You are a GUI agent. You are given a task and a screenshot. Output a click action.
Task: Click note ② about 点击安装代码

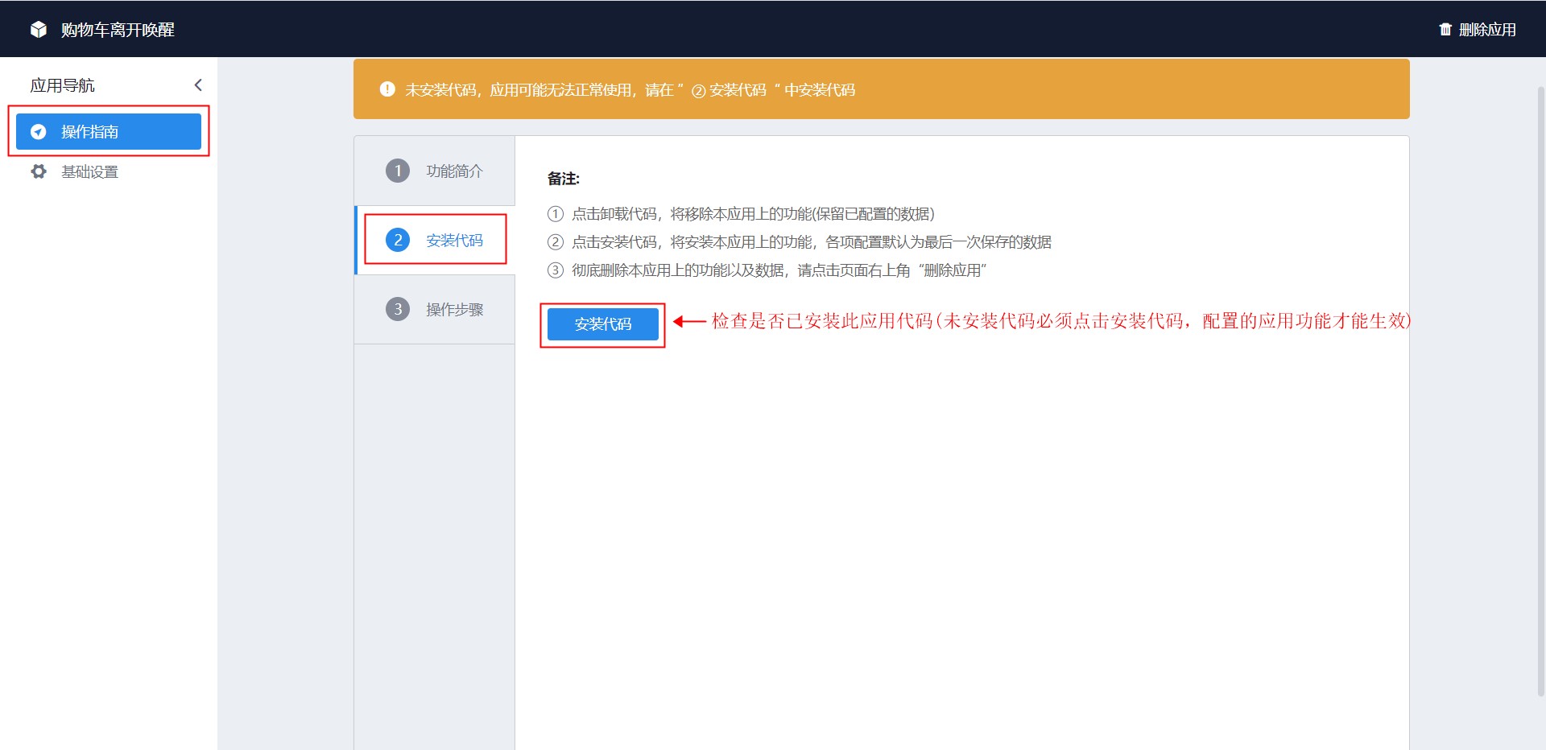(x=800, y=242)
